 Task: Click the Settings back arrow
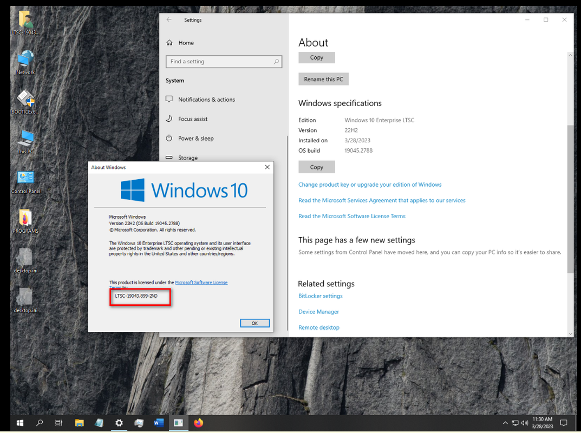[x=169, y=19]
